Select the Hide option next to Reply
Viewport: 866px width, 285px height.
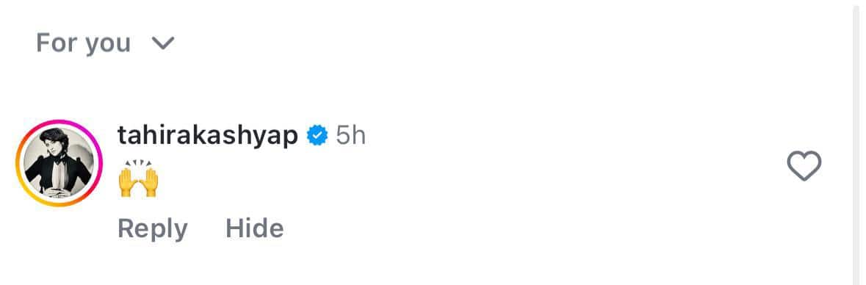click(255, 228)
